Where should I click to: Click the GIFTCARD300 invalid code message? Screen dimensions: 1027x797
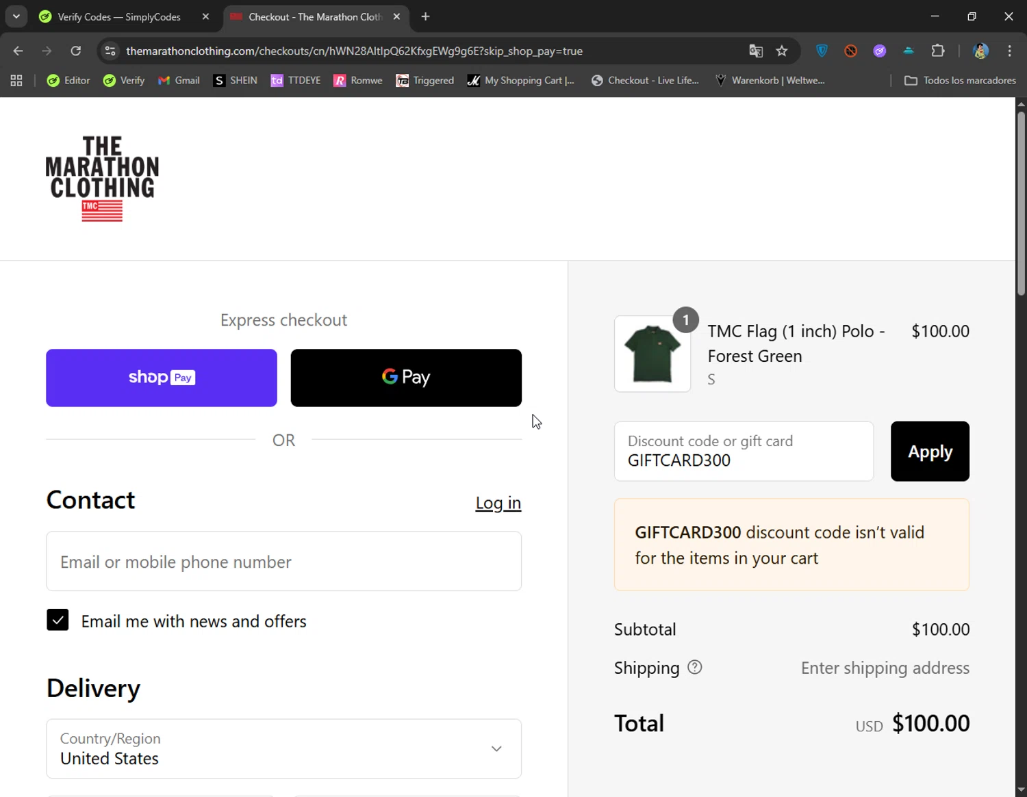[791, 545]
